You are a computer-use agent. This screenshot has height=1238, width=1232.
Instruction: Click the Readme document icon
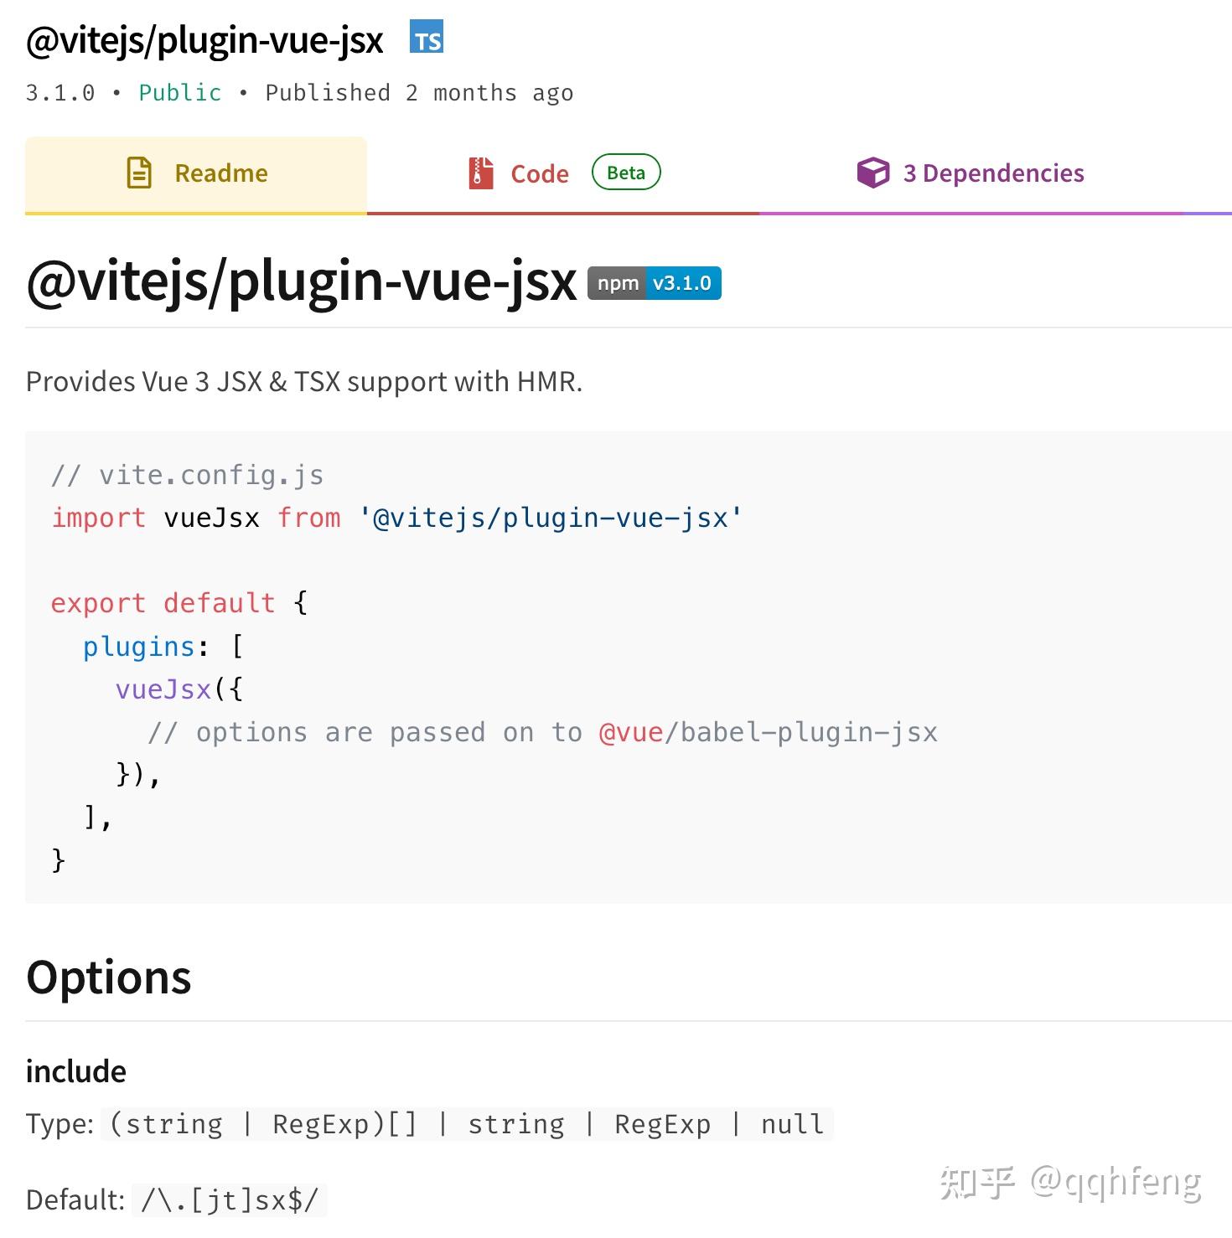point(139,173)
